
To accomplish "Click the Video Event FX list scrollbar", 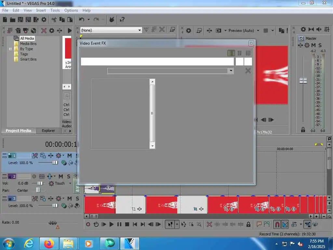I will pyautogui.click(x=152, y=113).
